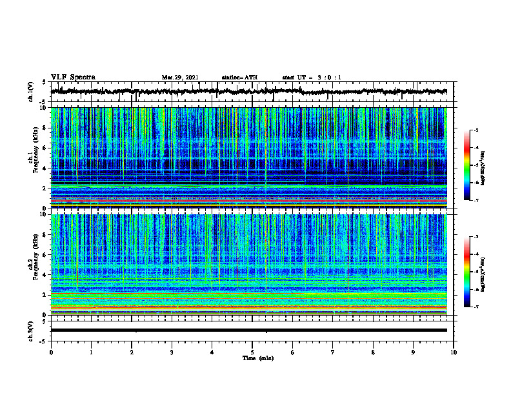Click inside the ch.1 spectrogram panel
Image resolution: width=511 pixels, height=395 pixels.
pyautogui.click(x=249, y=157)
